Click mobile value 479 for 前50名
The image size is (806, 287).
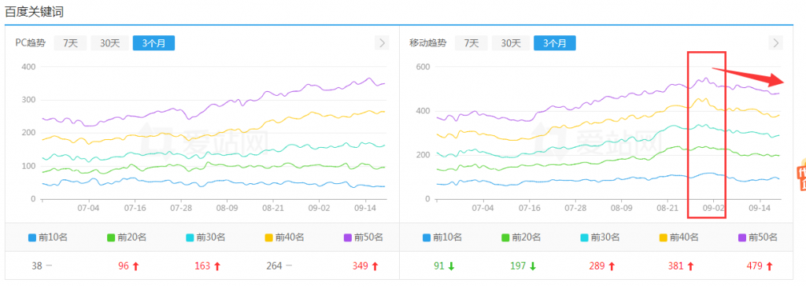click(x=755, y=266)
